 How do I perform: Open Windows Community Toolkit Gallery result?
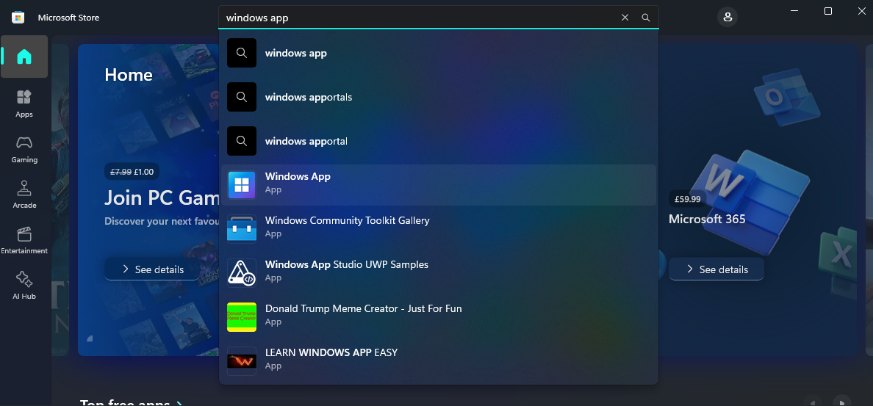click(438, 229)
